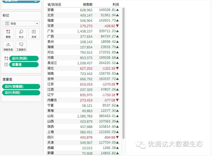Click the 销售额 column header

pyautogui.click(x=88, y=5)
